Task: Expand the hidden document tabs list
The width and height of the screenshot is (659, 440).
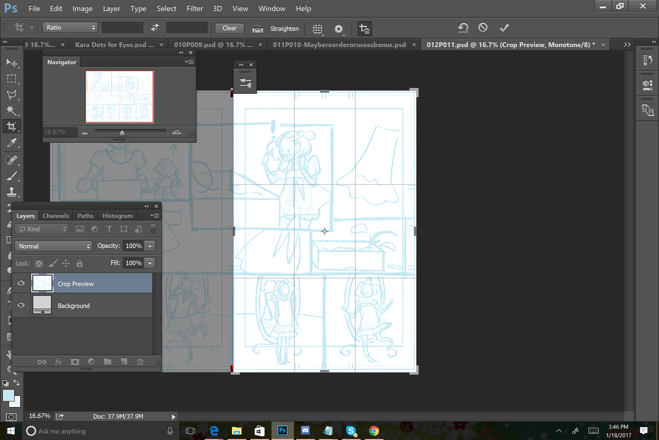Action: pos(627,45)
